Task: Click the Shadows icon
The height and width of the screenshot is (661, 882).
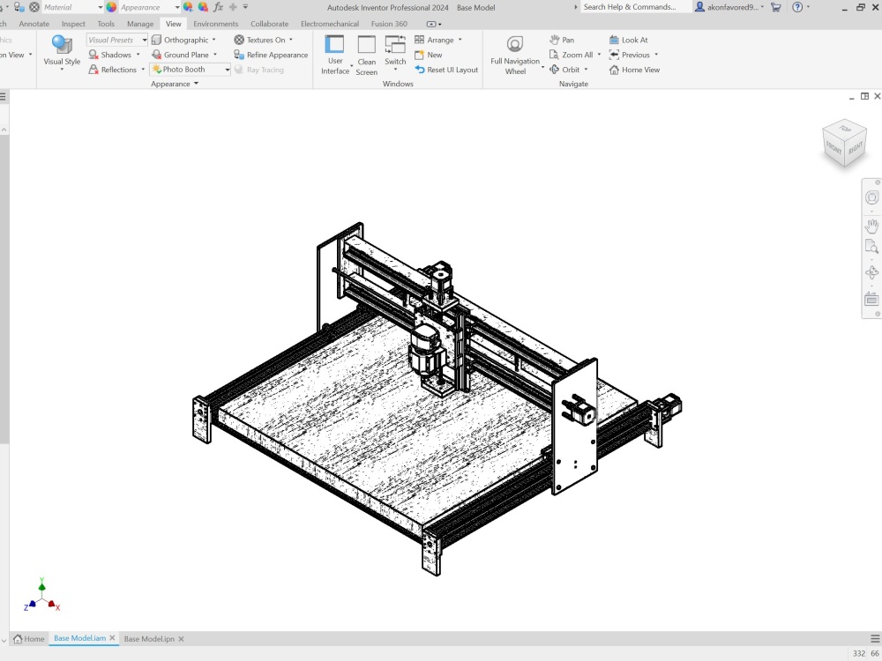Action: click(x=93, y=55)
